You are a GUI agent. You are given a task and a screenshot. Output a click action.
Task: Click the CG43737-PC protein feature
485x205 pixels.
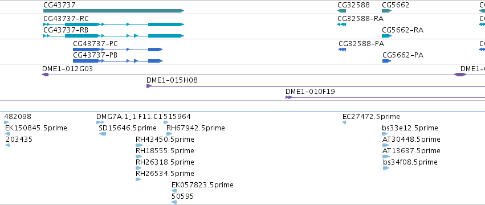tap(117, 50)
